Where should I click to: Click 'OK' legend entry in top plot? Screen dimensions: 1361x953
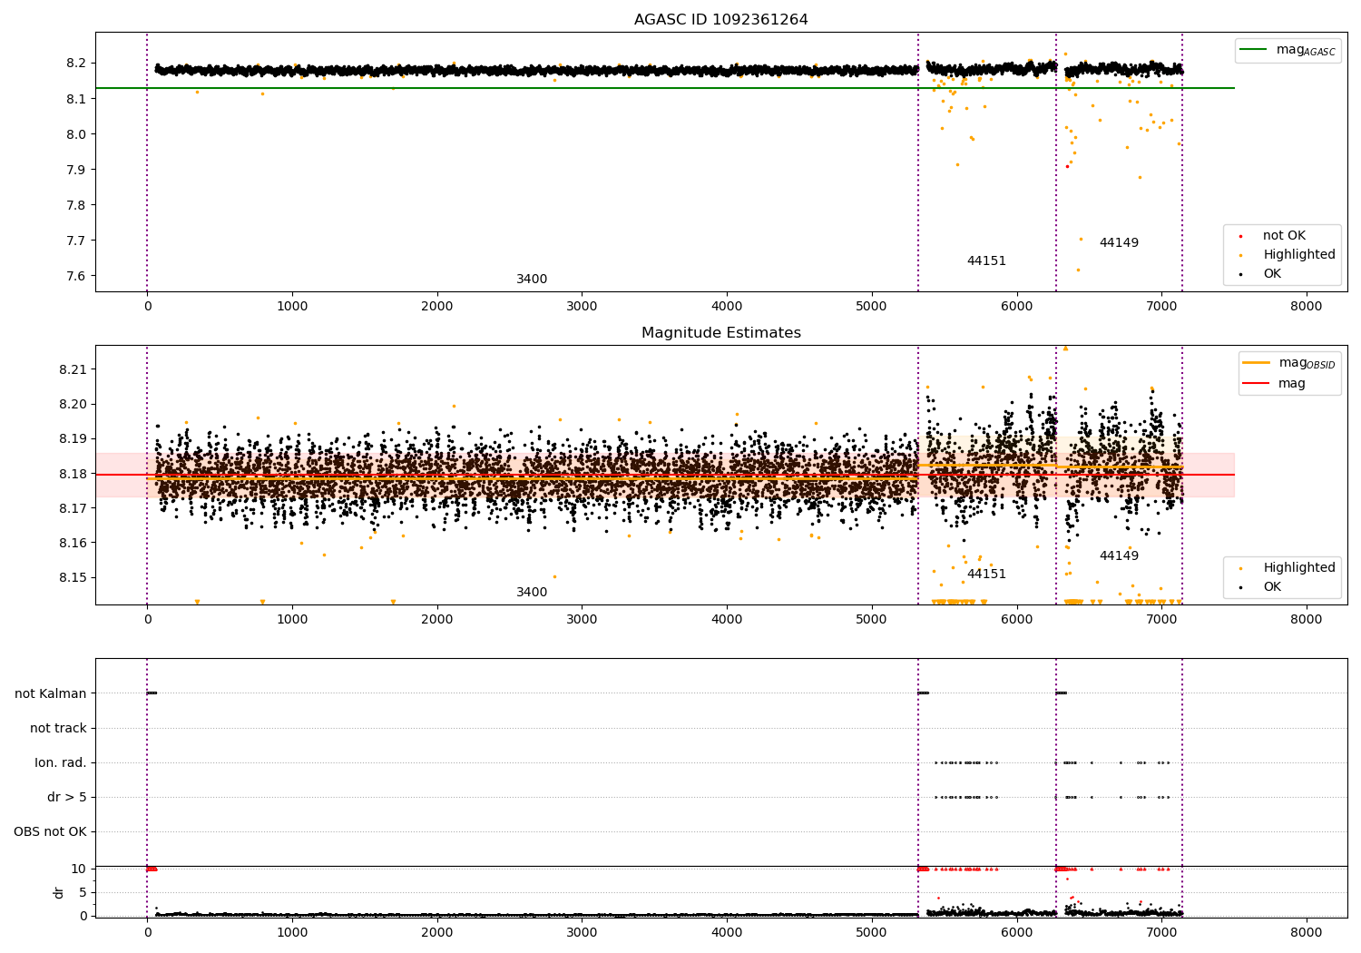[1272, 274]
